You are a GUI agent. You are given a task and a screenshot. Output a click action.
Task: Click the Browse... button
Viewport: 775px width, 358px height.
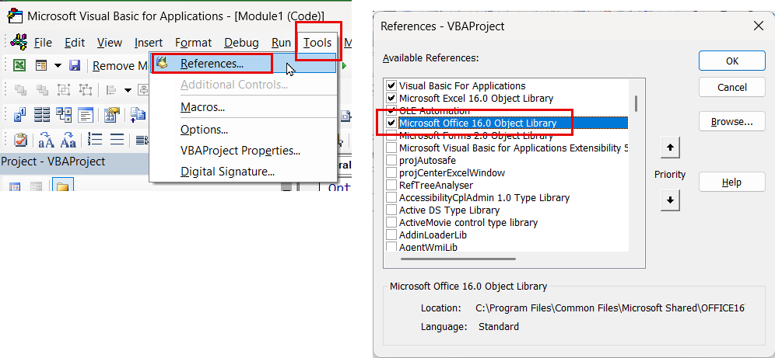(732, 121)
